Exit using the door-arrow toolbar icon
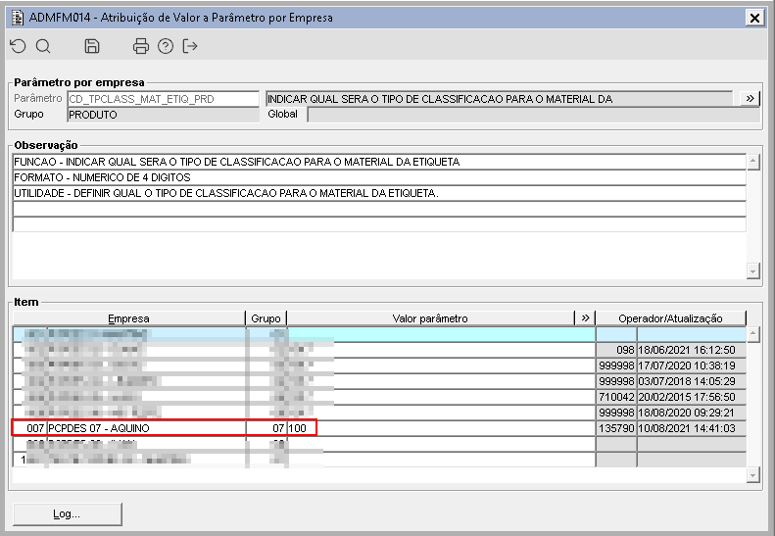Viewport: 775px width, 536px height. pos(190,46)
